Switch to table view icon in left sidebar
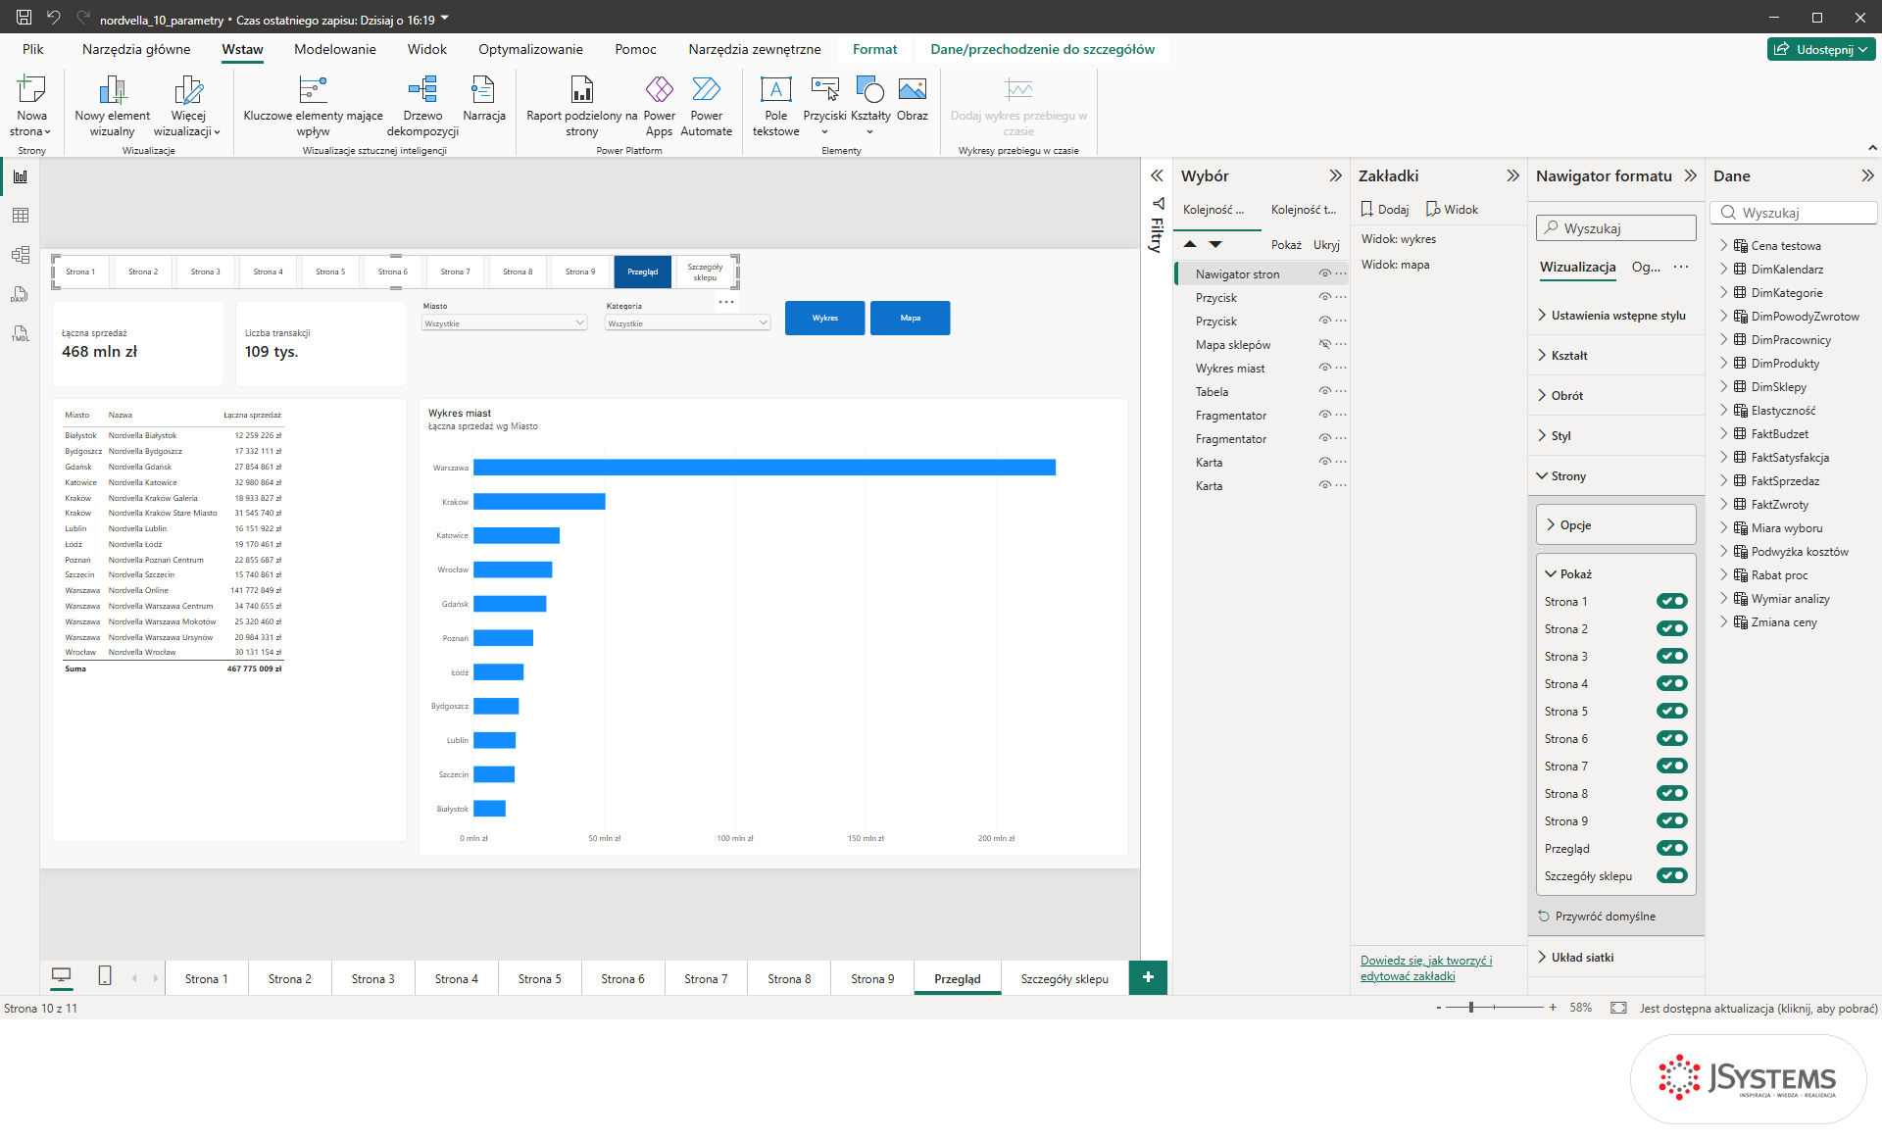The width and height of the screenshot is (1882, 1139). (x=21, y=216)
